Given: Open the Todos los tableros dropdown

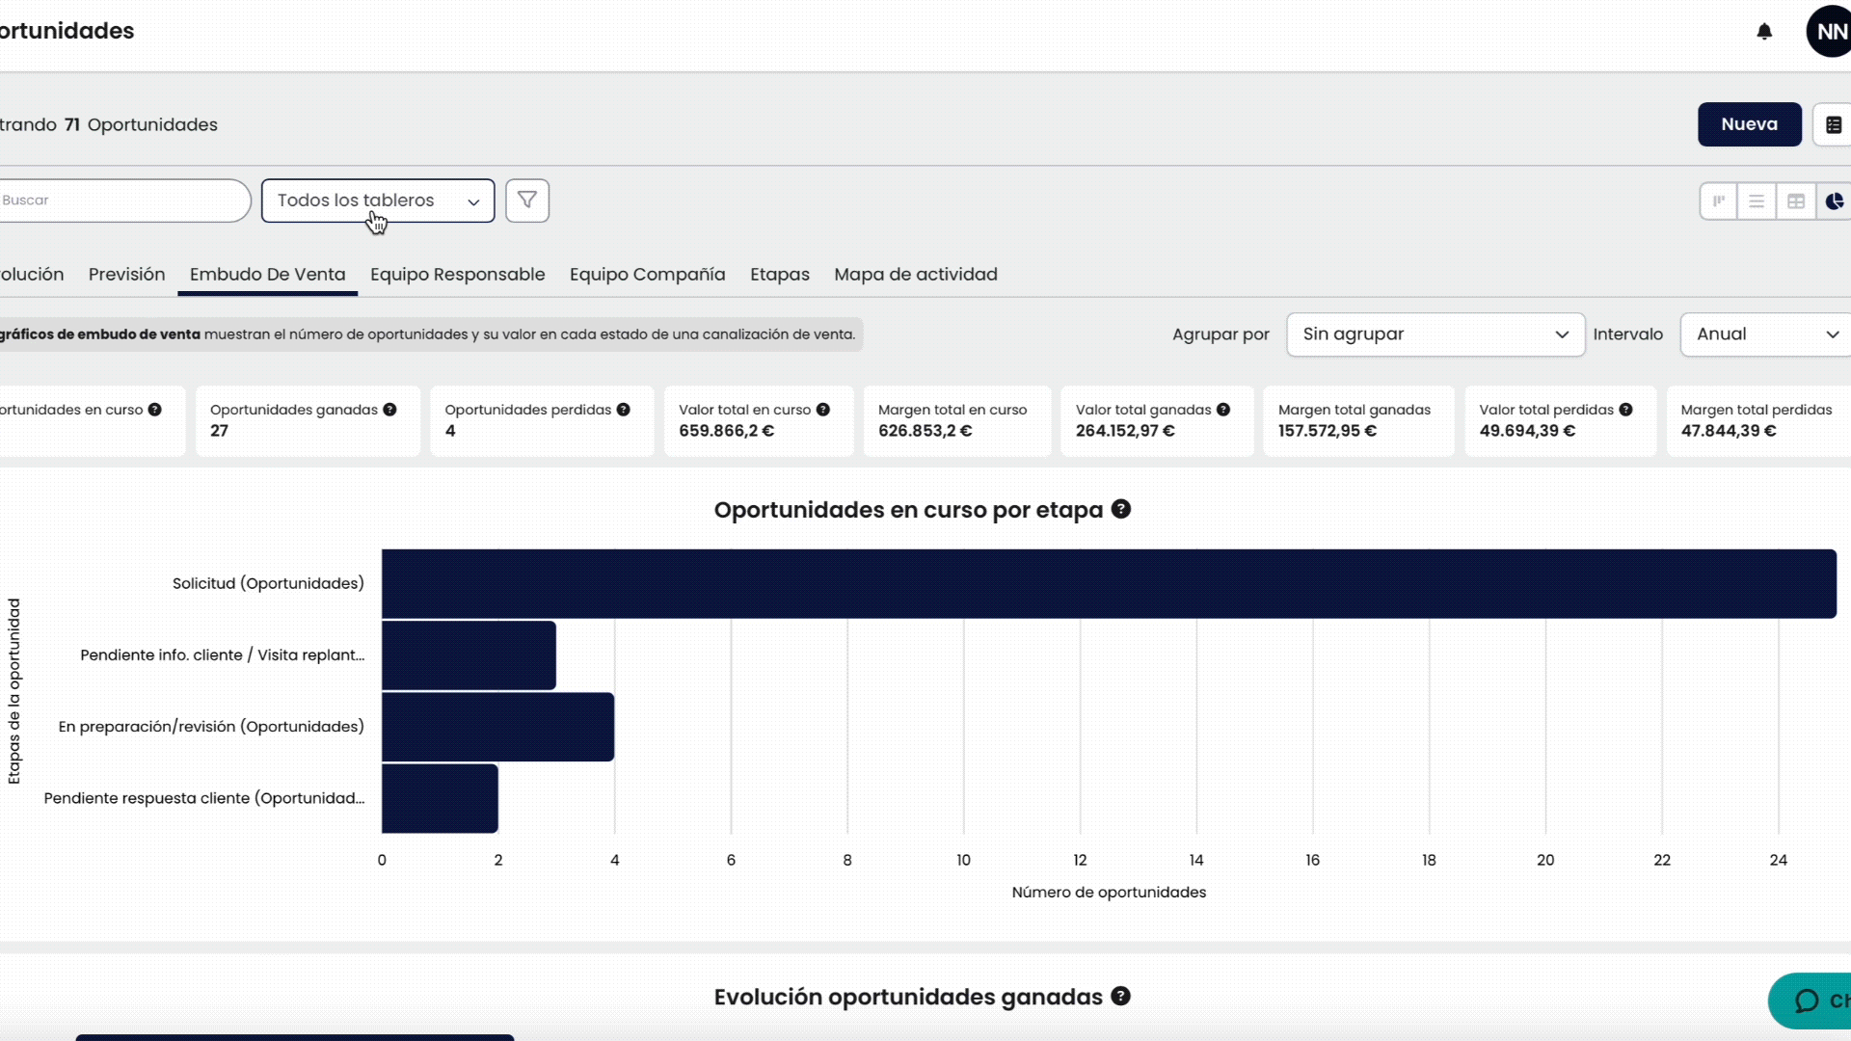Looking at the screenshot, I should pos(378,200).
